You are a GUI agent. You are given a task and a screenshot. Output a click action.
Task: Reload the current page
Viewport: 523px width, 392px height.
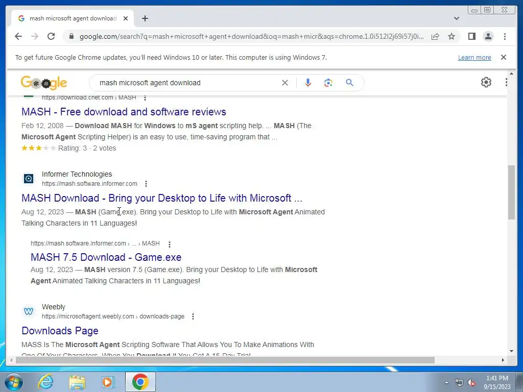coord(51,36)
